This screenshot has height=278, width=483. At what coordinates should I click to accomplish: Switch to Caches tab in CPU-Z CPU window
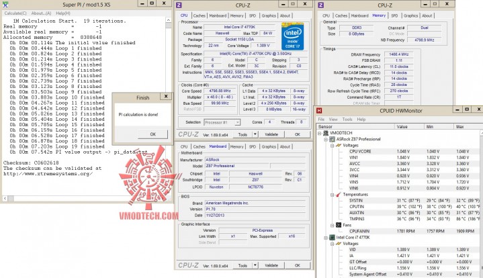point(199,15)
